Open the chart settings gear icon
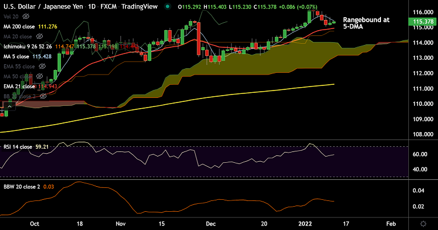Viewport: 438px width, 230px height. 423,224
